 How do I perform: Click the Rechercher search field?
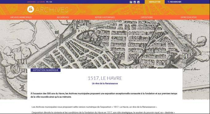(187, 2)
